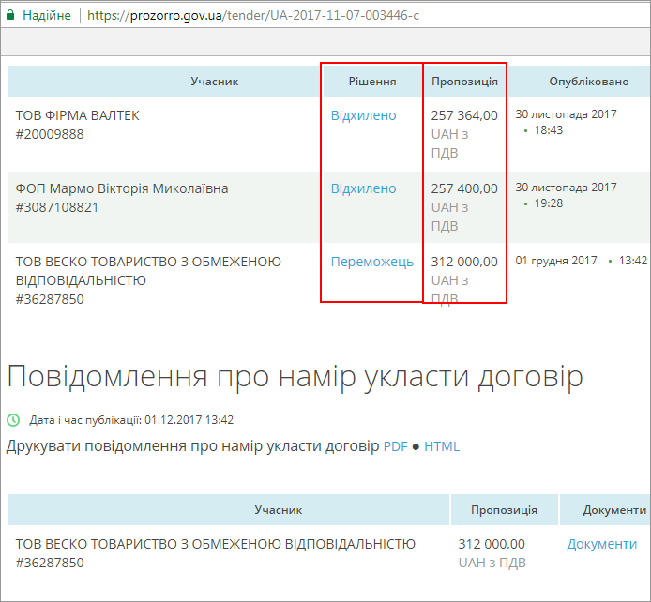
Task: Click the Повідомлення про намір укласти договір heading
Action: pos(295,377)
